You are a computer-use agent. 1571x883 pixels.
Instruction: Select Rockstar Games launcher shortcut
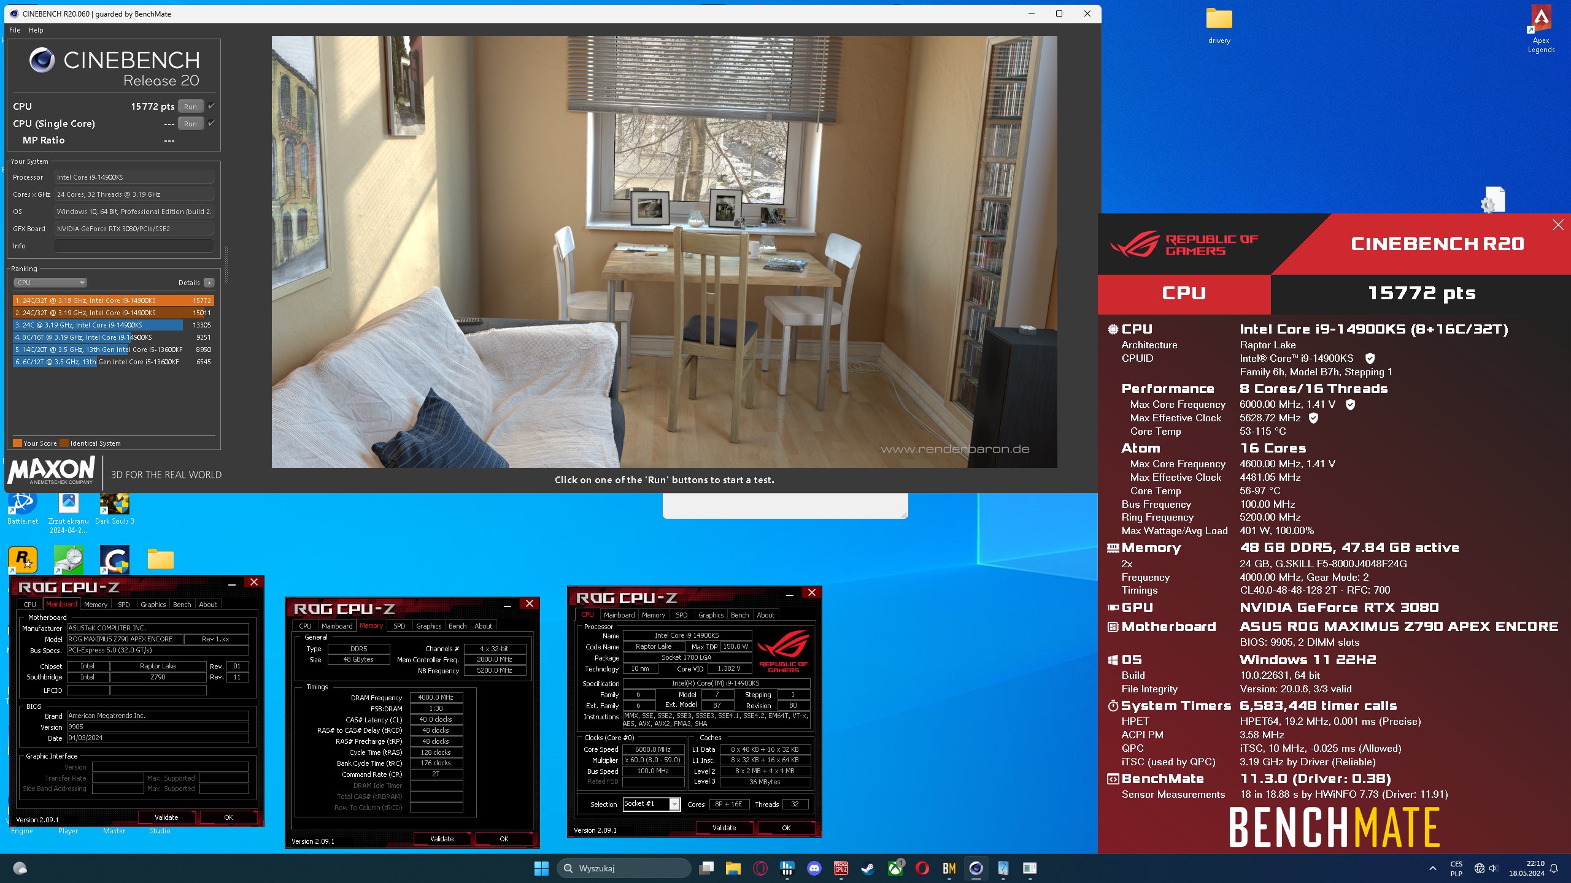[23, 560]
